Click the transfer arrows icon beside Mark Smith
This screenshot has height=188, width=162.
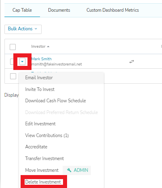point(132,62)
